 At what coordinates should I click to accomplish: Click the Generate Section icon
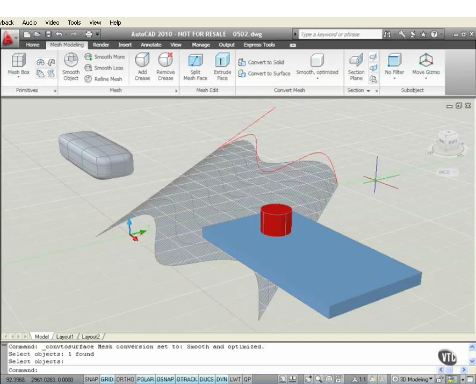[373, 79]
